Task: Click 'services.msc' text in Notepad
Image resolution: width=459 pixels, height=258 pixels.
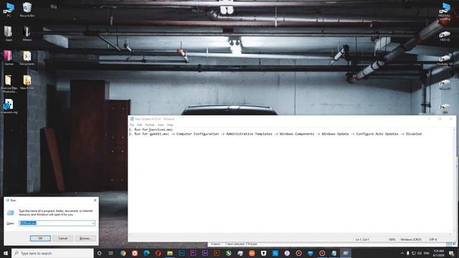Action: (x=161, y=129)
